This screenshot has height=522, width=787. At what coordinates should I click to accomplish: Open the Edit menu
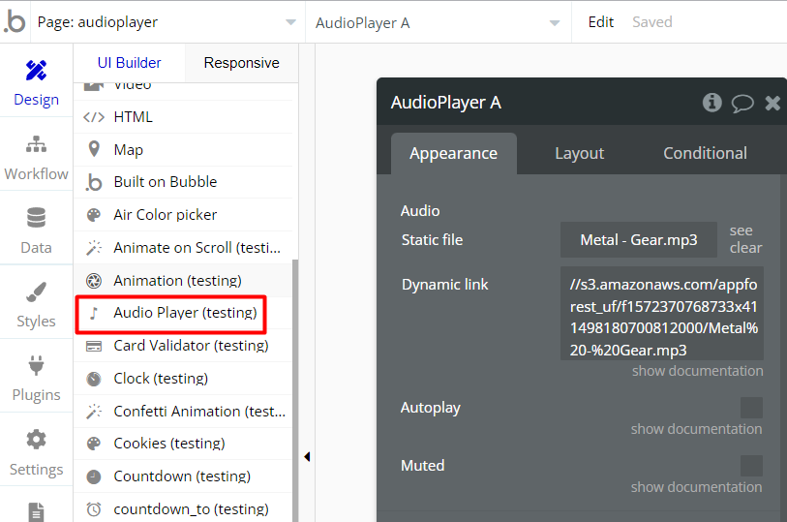(601, 22)
